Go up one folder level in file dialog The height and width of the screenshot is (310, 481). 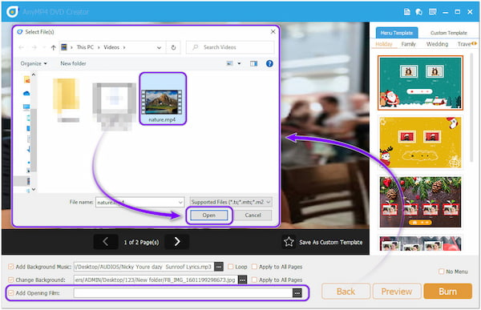tap(54, 47)
